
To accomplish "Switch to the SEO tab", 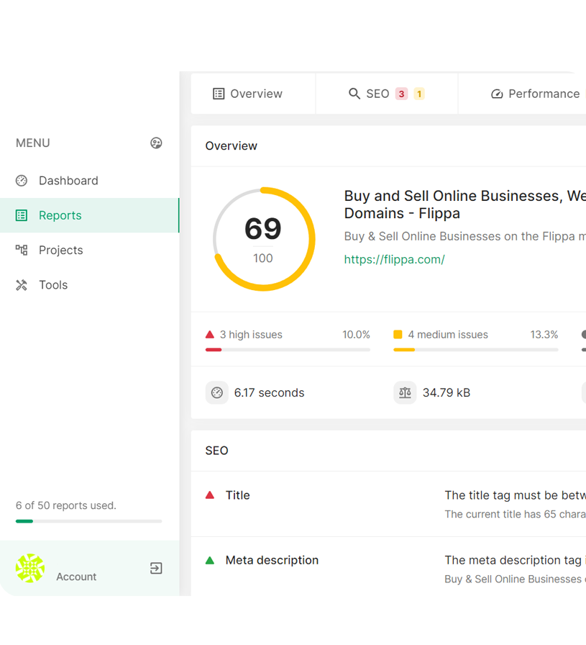I will pos(387,94).
